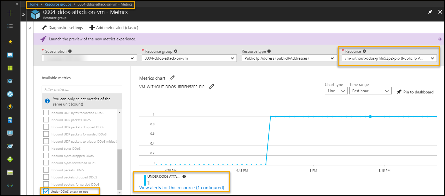Close the Metrics blade with X

[x=440, y=12]
